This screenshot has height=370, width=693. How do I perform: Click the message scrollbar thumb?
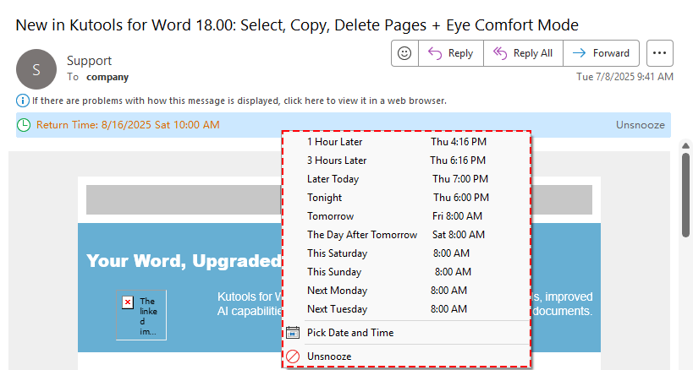point(686,195)
